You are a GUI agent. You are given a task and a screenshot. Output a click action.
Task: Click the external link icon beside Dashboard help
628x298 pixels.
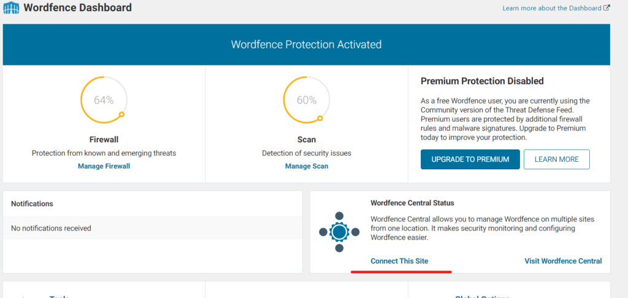click(x=607, y=7)
